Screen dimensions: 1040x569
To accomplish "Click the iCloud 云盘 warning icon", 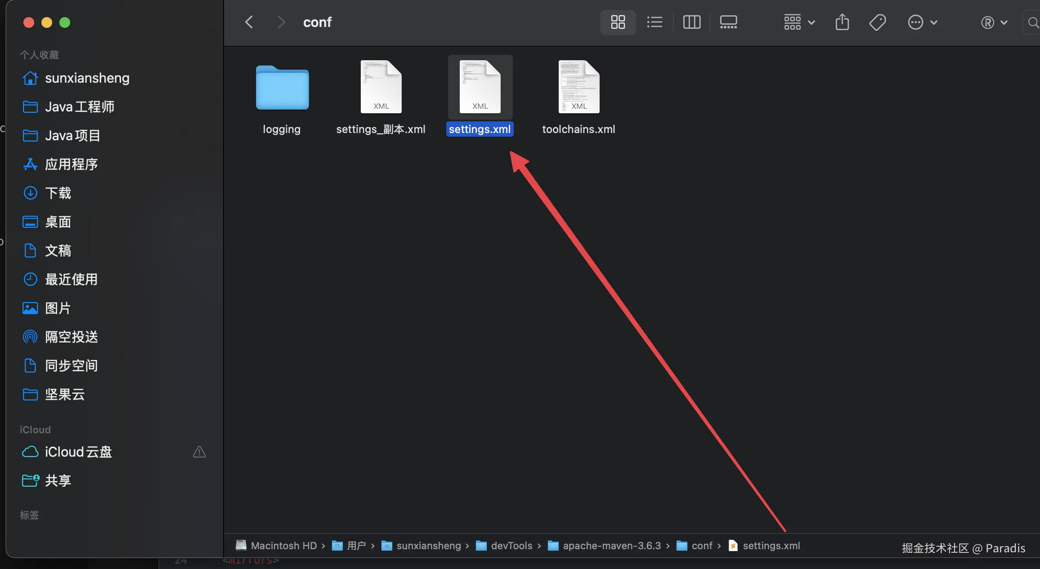I will pyautogui.click(x=199, y=452).
